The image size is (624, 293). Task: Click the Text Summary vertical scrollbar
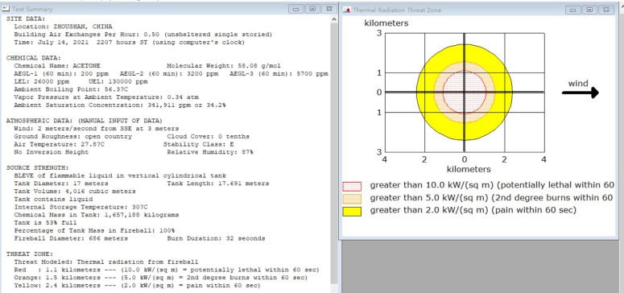click(x=334, y=153)
